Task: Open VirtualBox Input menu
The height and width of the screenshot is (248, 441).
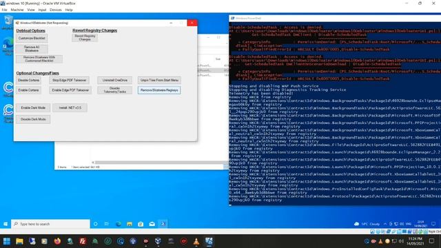Action: tap(42, 10)
